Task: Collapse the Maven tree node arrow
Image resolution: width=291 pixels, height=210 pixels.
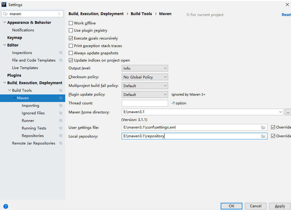Action: coord(14,98)
